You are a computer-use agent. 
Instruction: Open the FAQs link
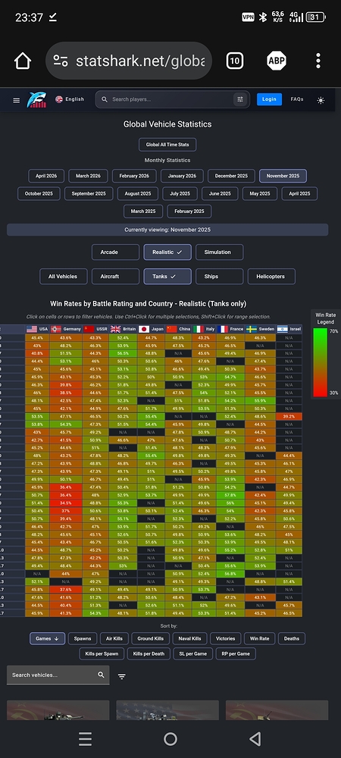297,99
